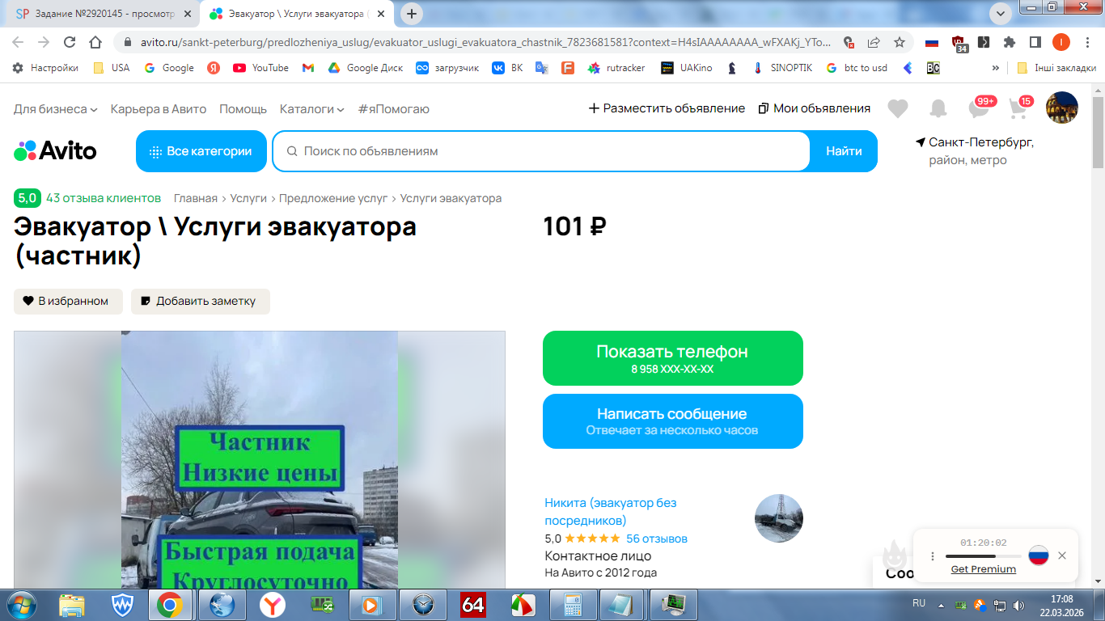Go to browser home page icon

click(x=95, y=42)
